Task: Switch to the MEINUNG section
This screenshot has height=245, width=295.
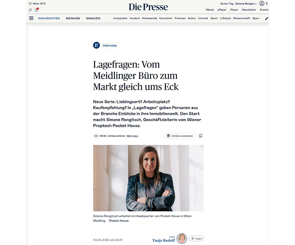Action: click(x=73, y=18)
